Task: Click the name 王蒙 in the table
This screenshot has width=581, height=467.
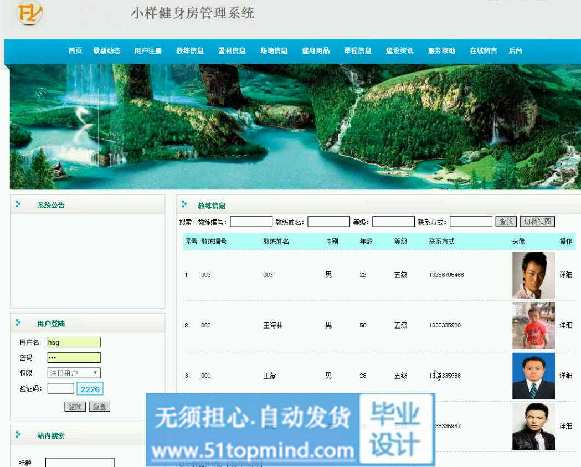Action: [x=270, y=376]
